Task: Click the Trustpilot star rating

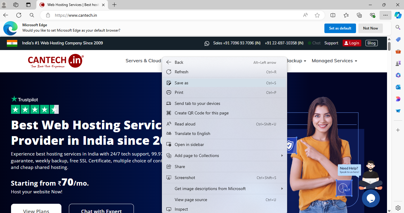Action: tap(35, 109)
